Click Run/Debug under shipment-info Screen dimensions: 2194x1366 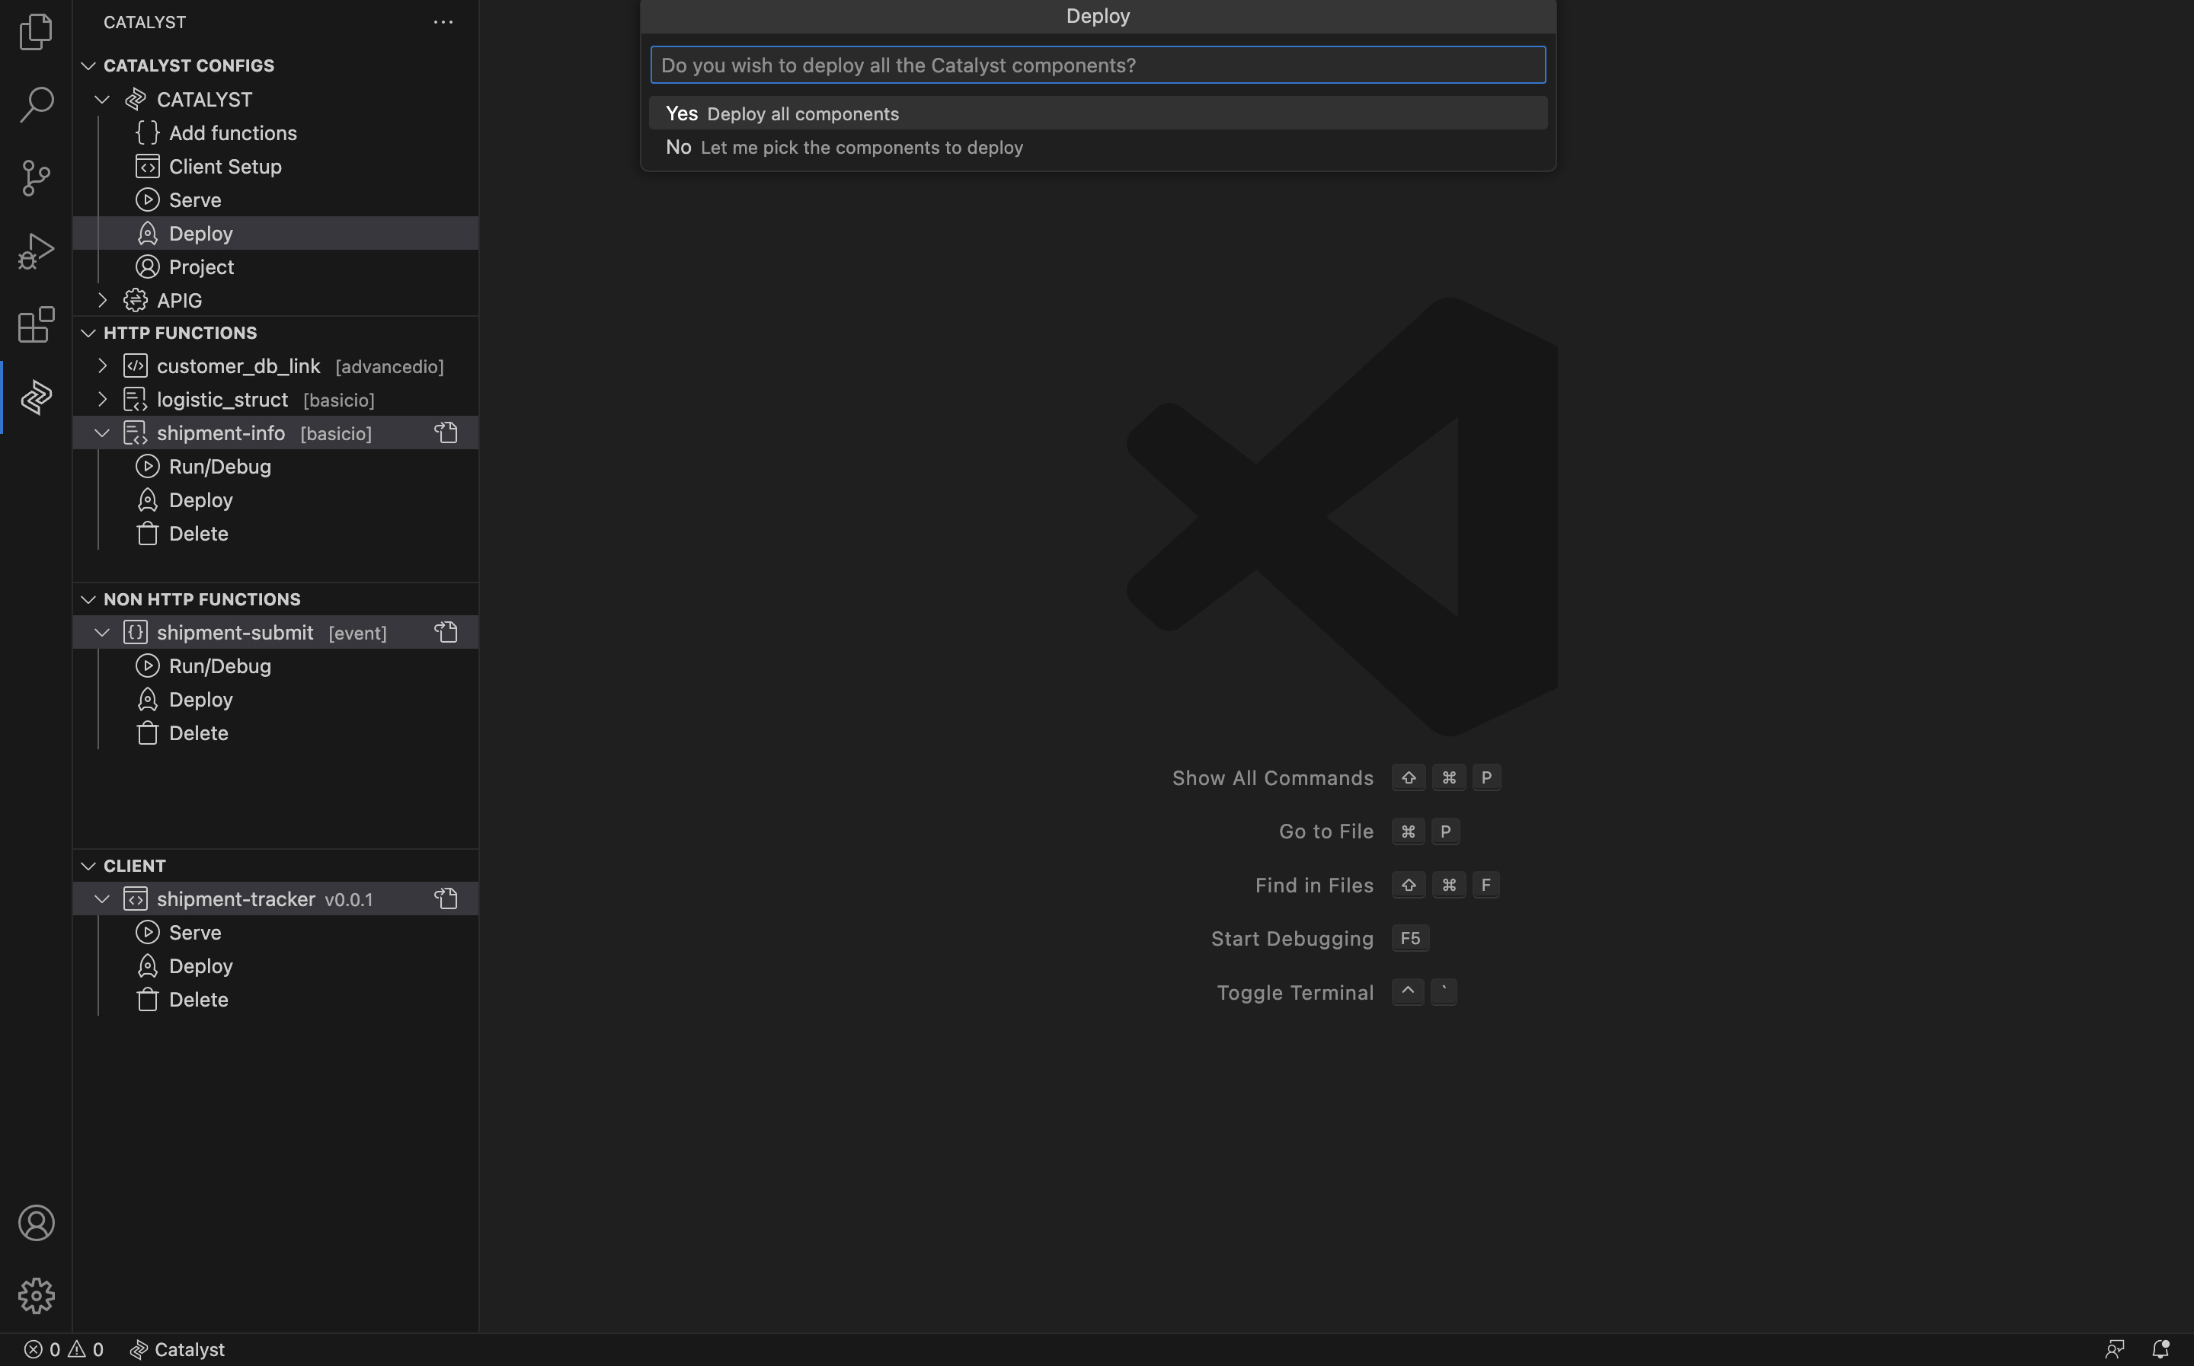(276, 466)
